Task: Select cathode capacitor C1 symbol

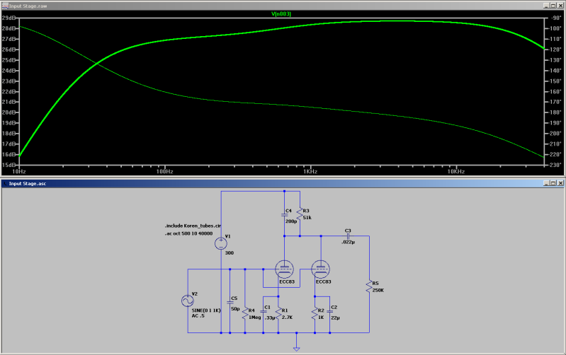Action: [264, 311]
